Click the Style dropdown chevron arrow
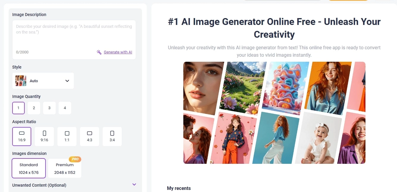The height and width of the screenshot is (192, 397). pos(67,80)
